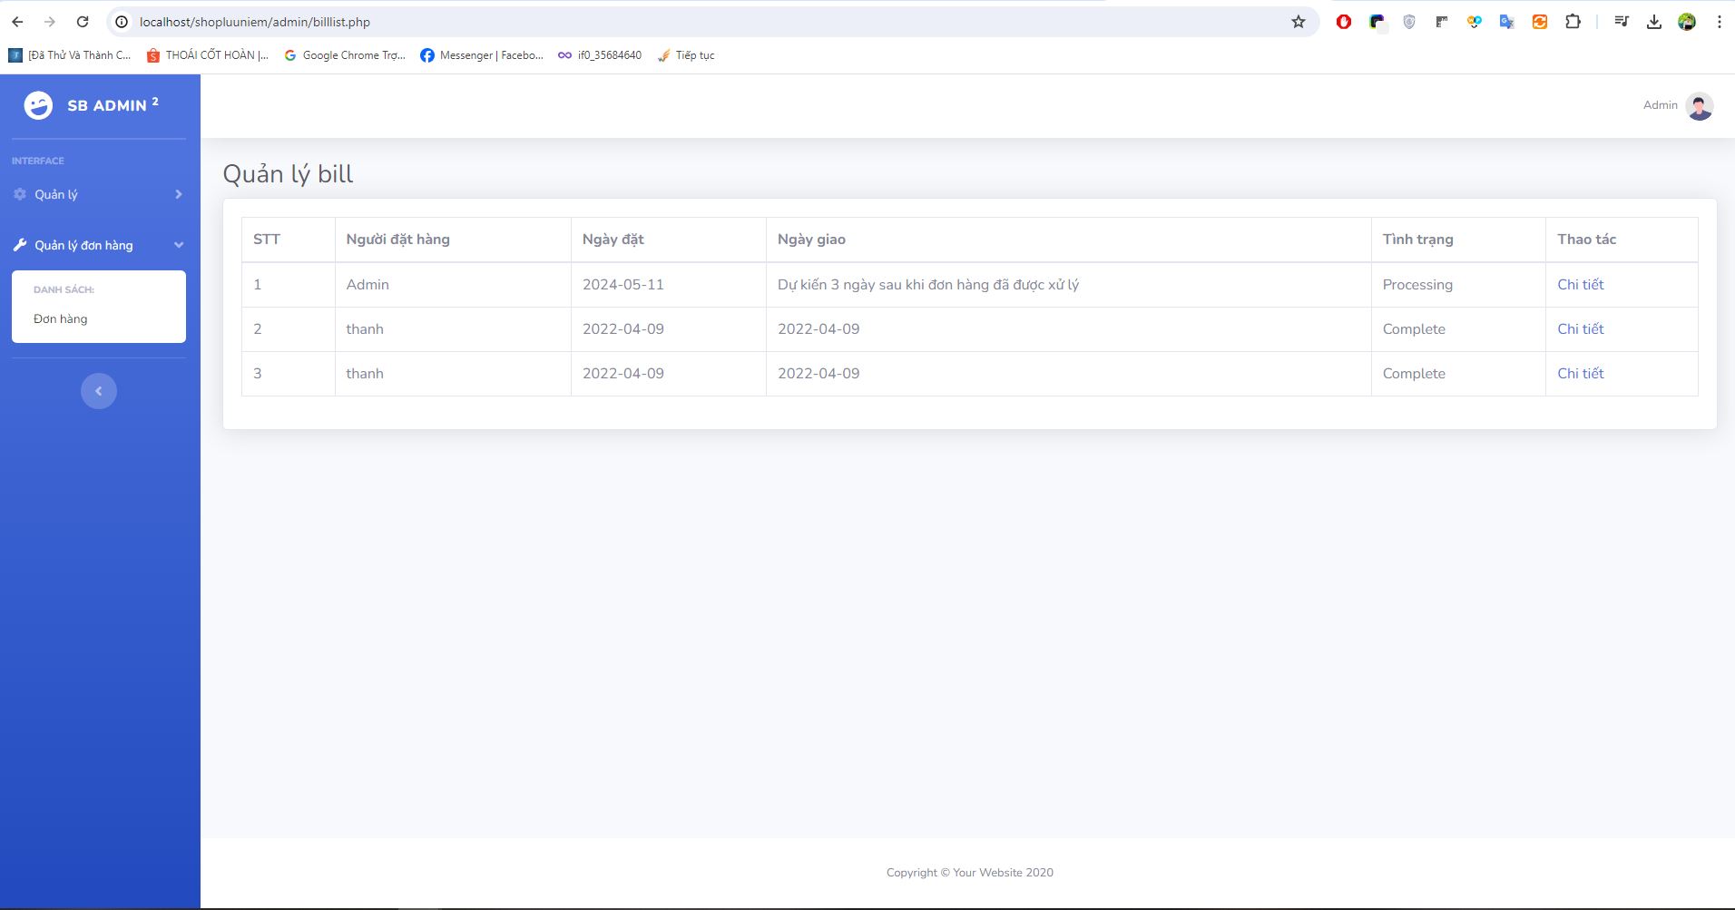Collapse the sidebar using the round toggle button
1735x910 pixels.
(x=99, y=391)
